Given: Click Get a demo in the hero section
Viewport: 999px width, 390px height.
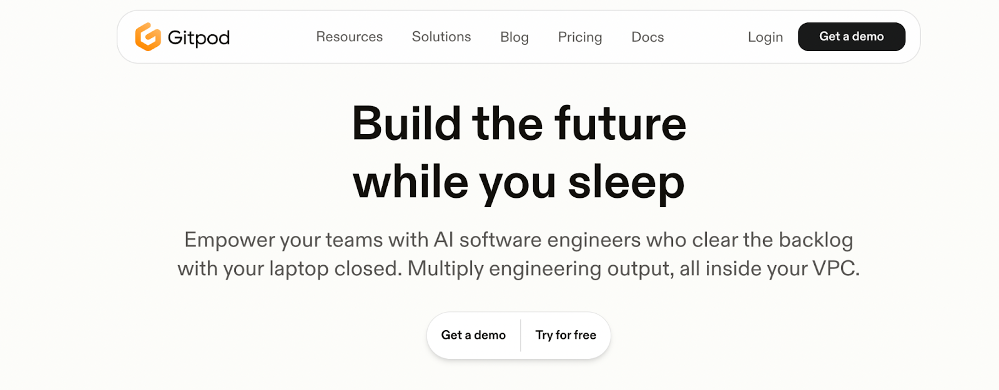Looking at the screenshot, I should point(473,335).
